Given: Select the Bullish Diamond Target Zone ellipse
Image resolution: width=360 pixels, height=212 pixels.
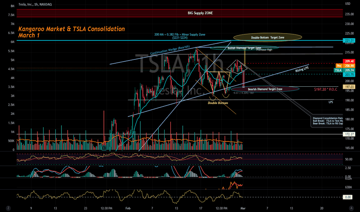Looking at the screenshot, I should click(x=244, y=48).
